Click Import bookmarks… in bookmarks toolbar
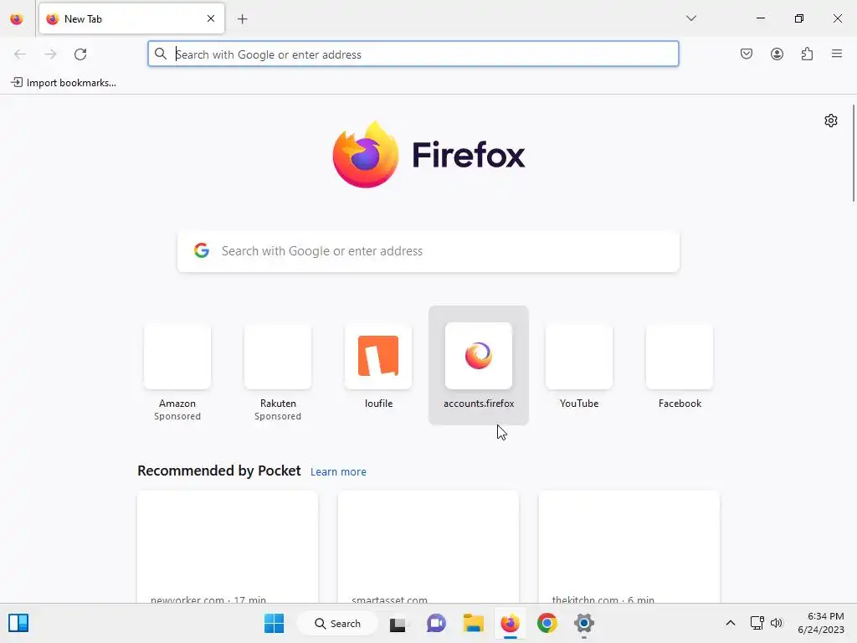 click(64, 83)
